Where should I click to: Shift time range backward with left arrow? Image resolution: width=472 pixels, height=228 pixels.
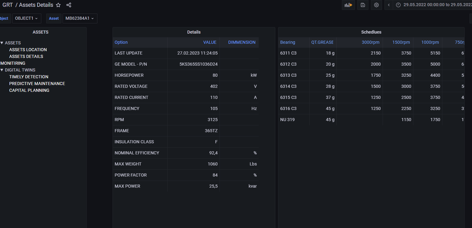[x=389, y=5]
